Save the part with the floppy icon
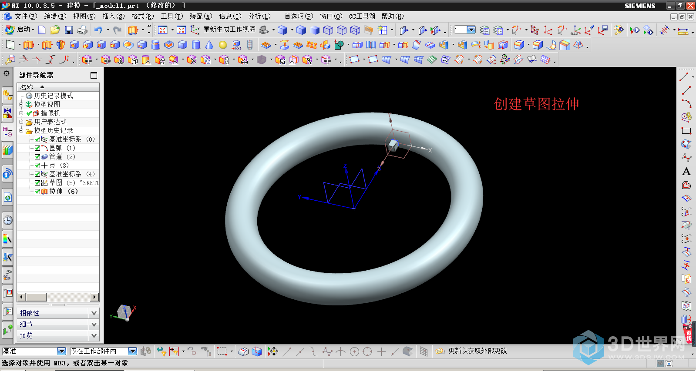 [x=68, y=30]
